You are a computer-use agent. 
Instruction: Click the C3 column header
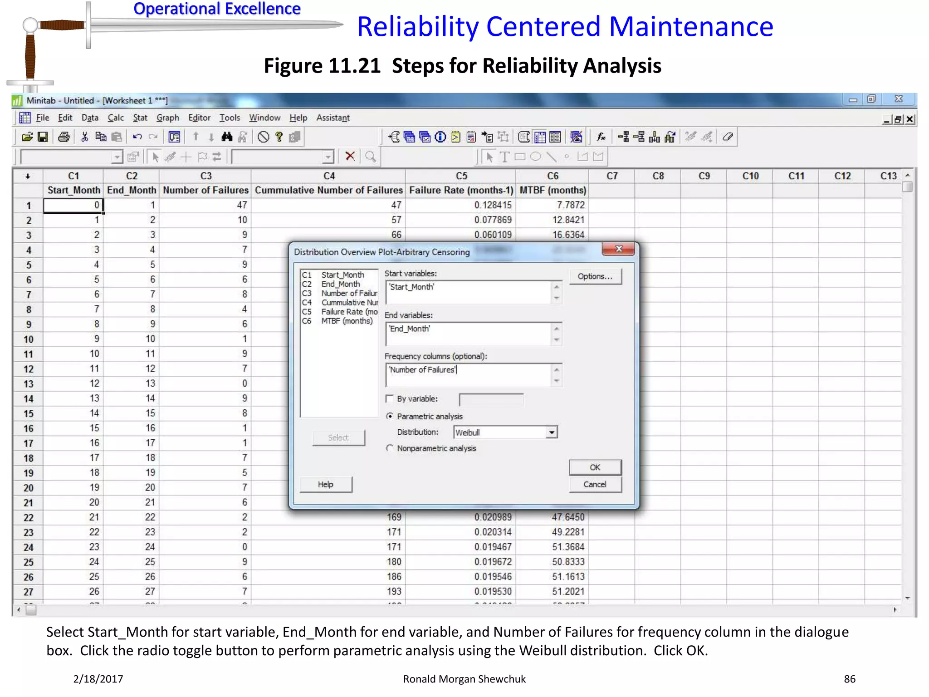click(x=206, y=176)
